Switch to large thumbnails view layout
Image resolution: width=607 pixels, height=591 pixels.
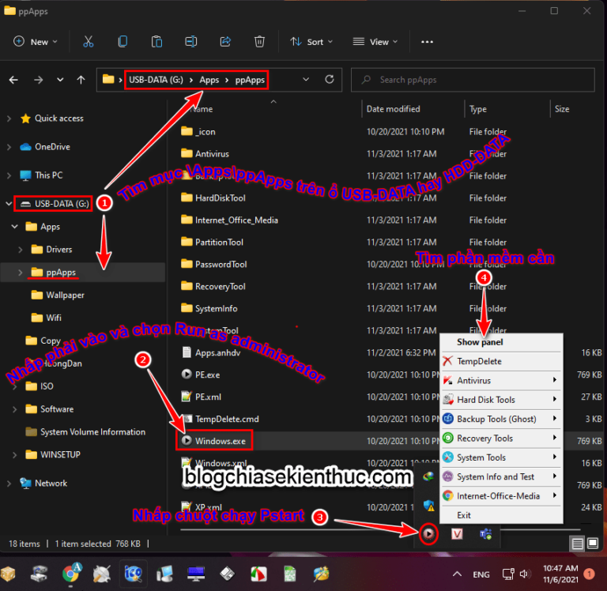click(594, 544)
